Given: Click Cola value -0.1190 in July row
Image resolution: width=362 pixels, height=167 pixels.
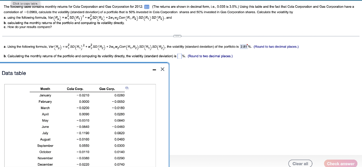Looking at the screenshot, I should [83, 133].
